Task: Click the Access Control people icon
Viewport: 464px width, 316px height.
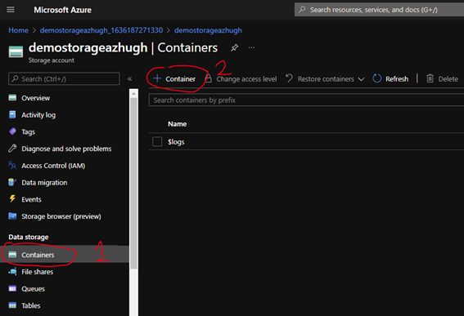Action: click(12, 166)
